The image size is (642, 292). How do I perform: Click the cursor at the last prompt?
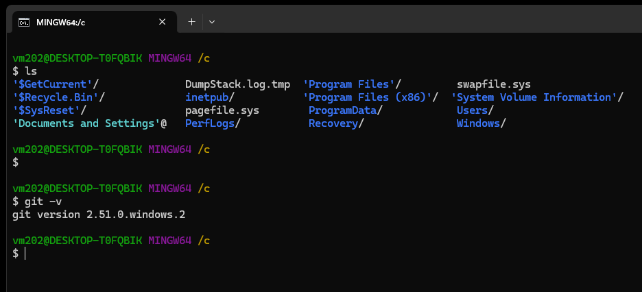click(x=25, y=254)
